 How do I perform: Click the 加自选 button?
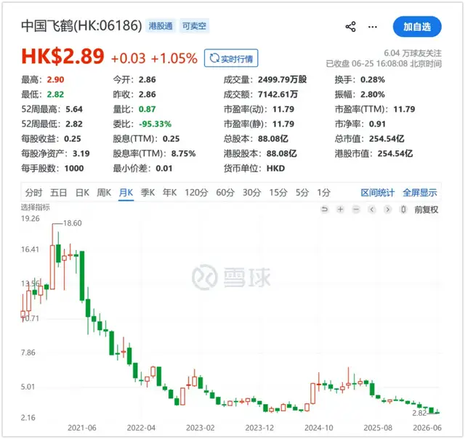click(417, 27)
